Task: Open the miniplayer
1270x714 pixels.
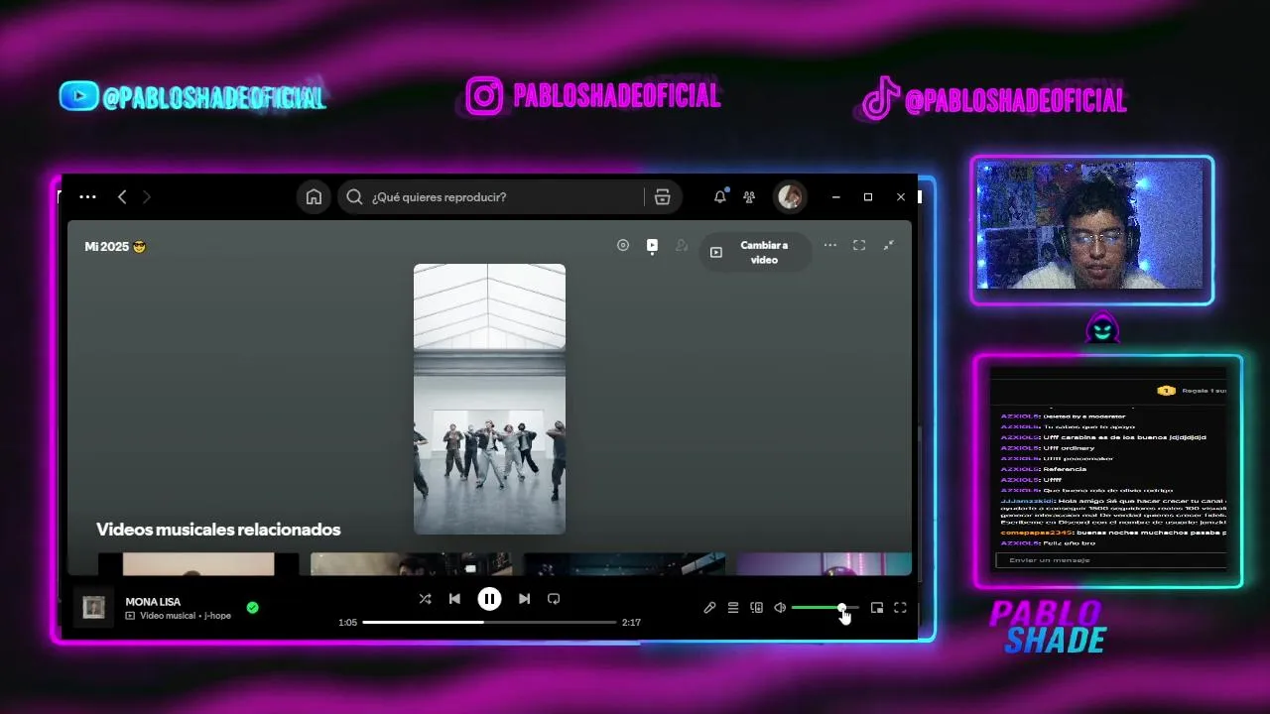Action: pos(877,608)
